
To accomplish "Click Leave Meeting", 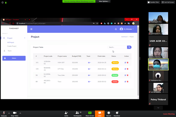I will point(169,114).
